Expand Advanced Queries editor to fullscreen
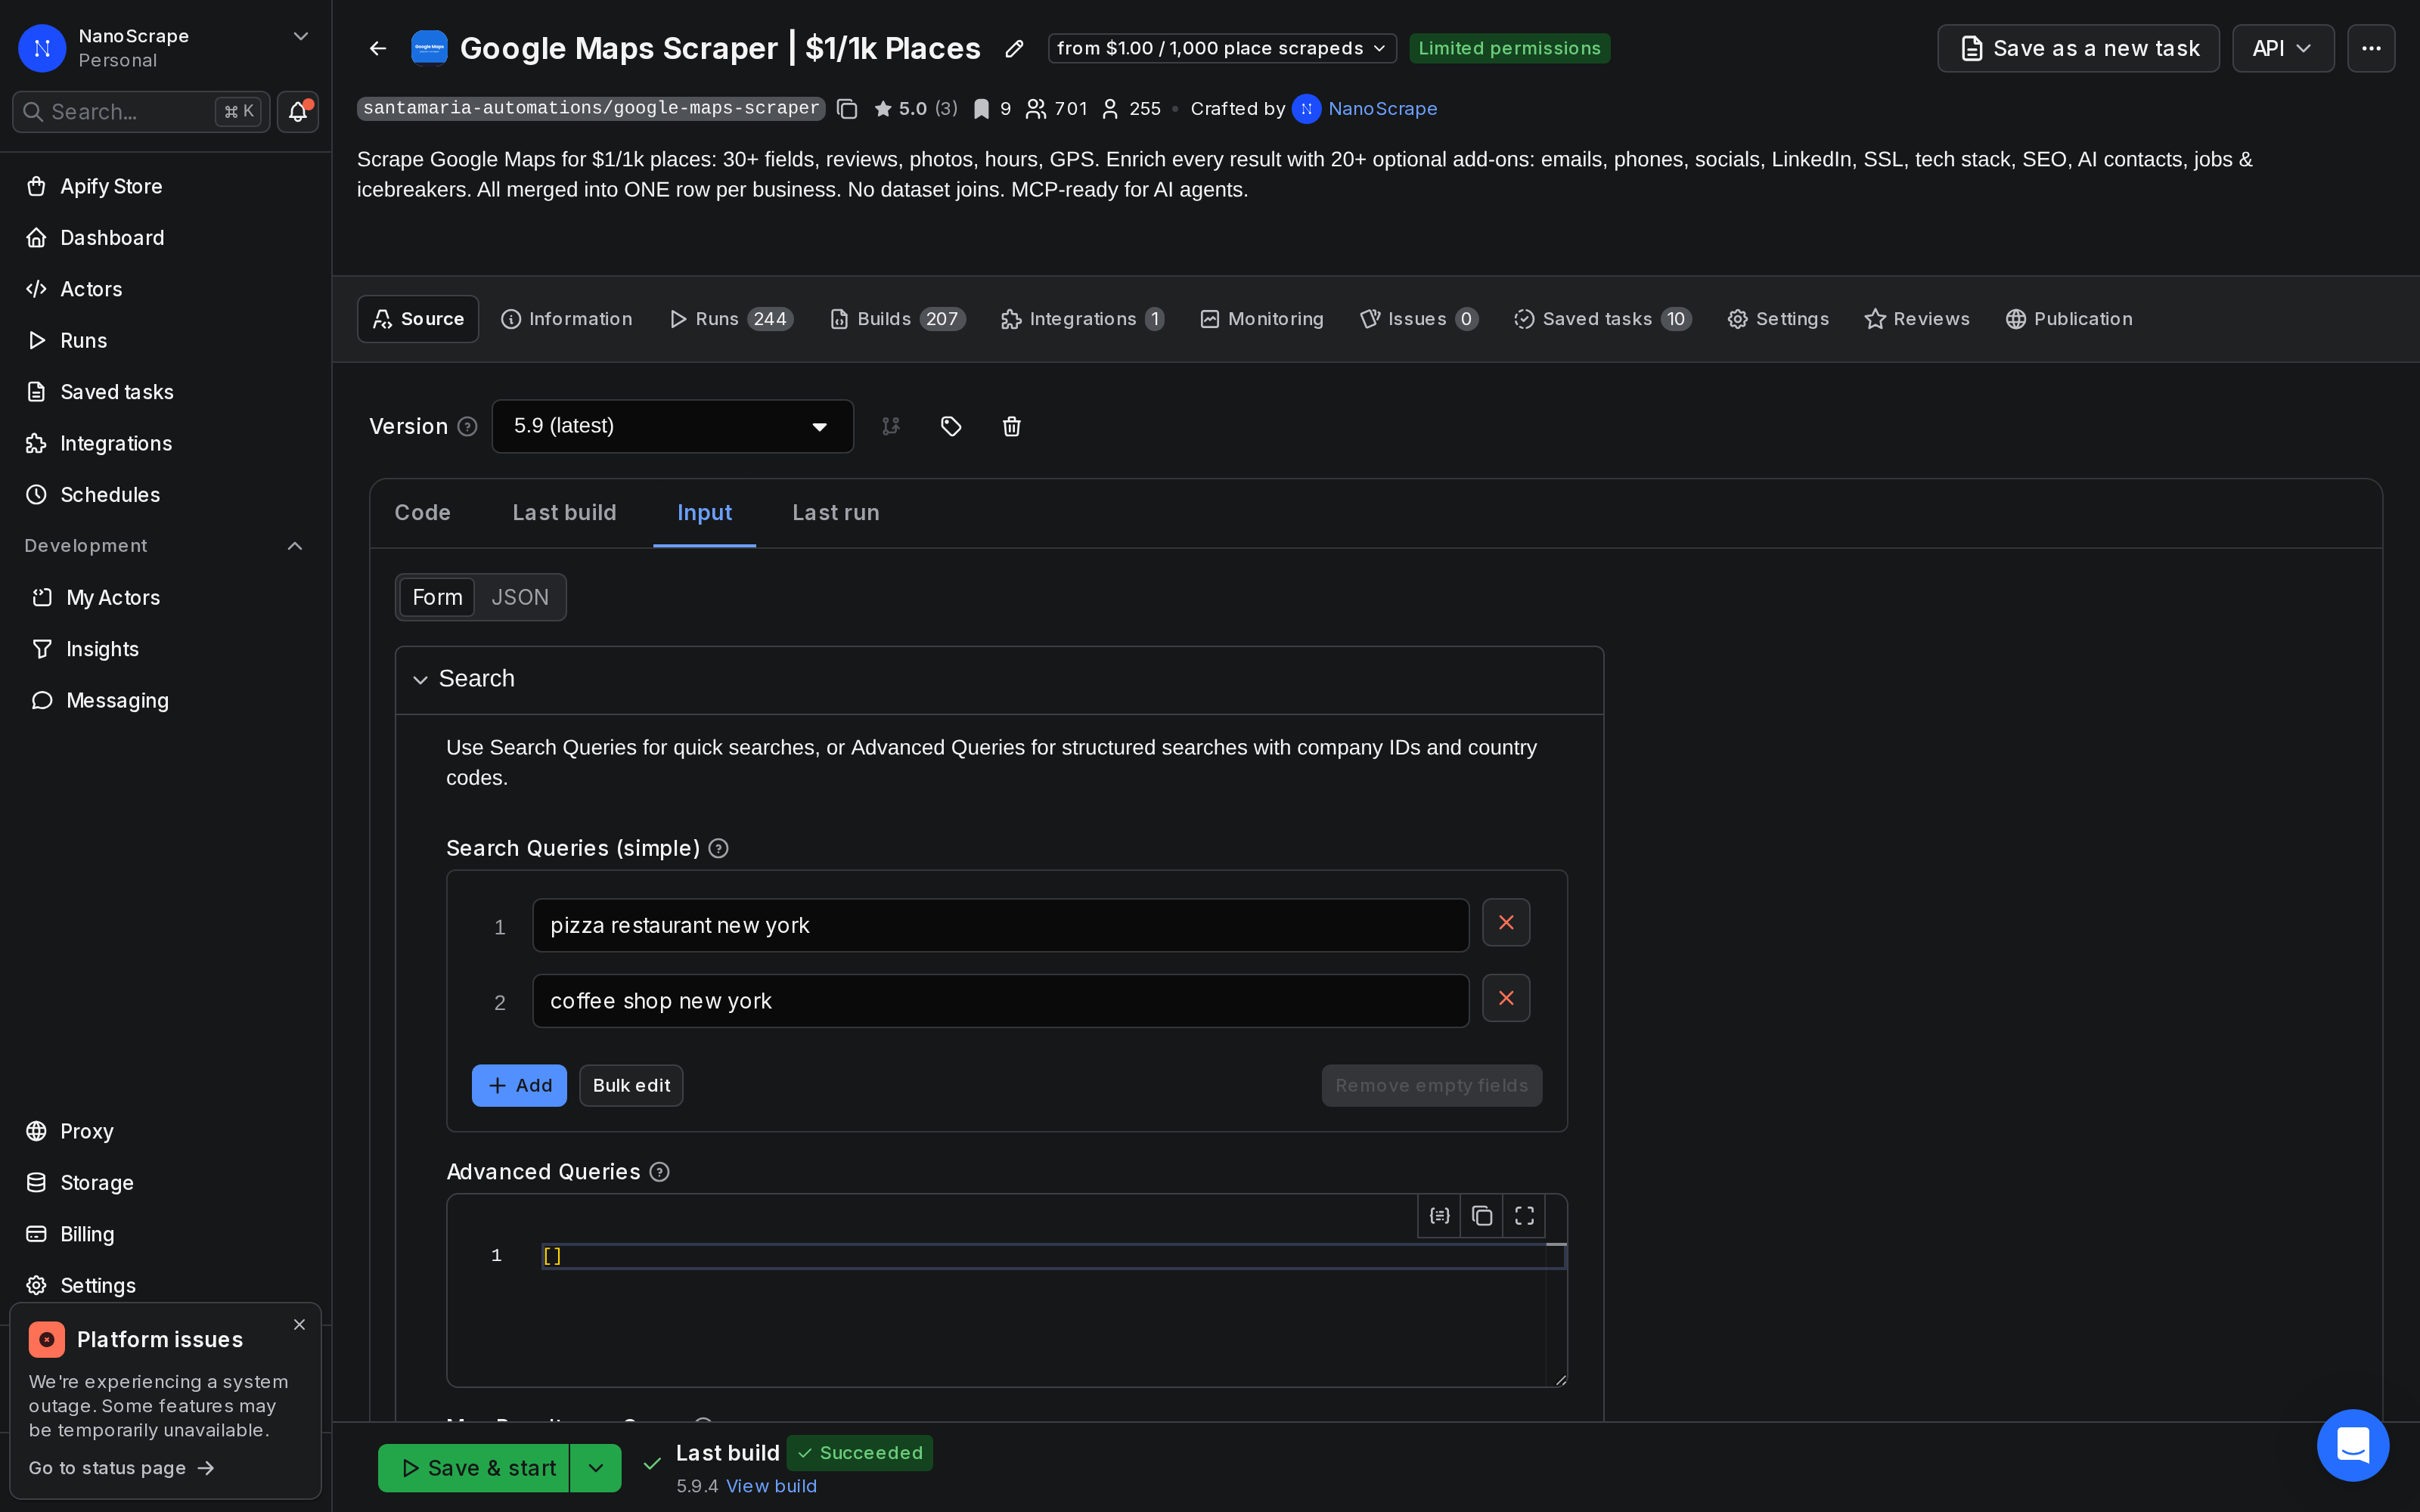The image size is (2420, 1512). click(x=1524, y=1216)
